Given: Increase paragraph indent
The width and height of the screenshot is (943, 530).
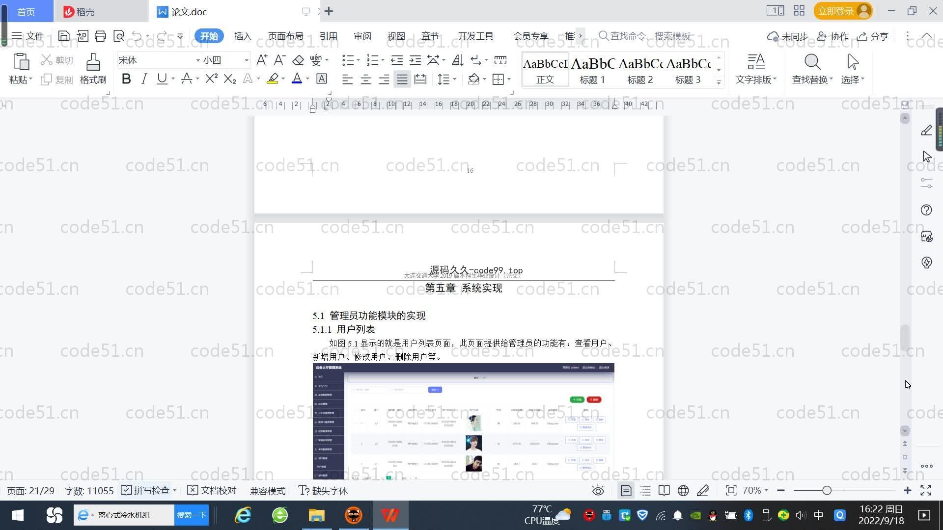Looking at the screenshot, I should tap(415, 60).
